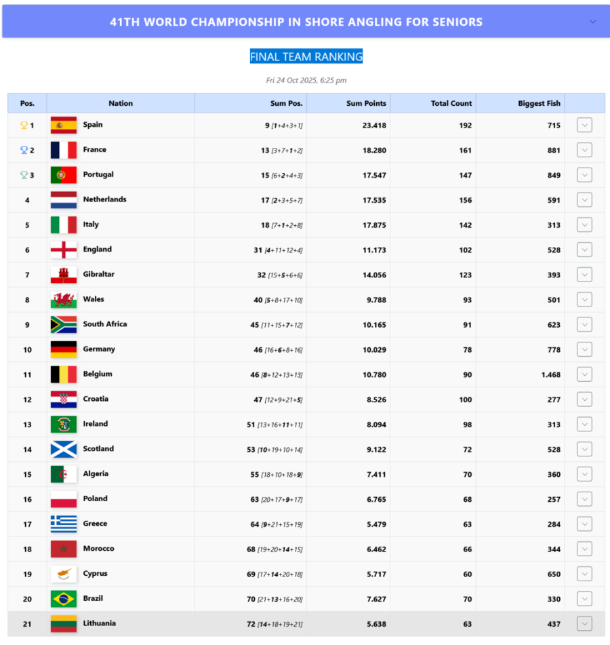Click the Netherlands flag icon

63,200
